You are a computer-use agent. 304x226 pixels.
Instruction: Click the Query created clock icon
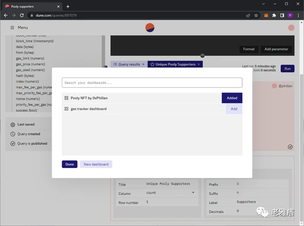coord(13,134)
